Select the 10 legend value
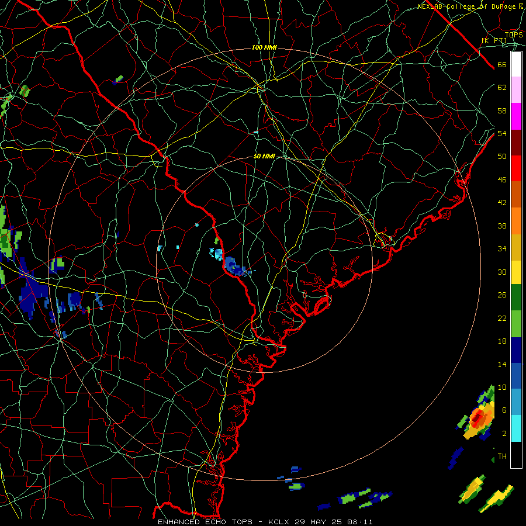Viewport: 526px width, 526px height. tap(502, 387)
